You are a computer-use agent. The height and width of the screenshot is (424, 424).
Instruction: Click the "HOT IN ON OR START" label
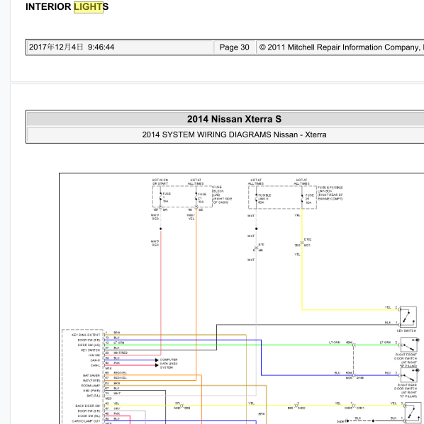pyautogui.click(x=160, y=182)
